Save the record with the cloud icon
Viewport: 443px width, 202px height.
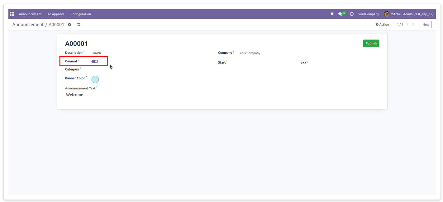point(70,25)
